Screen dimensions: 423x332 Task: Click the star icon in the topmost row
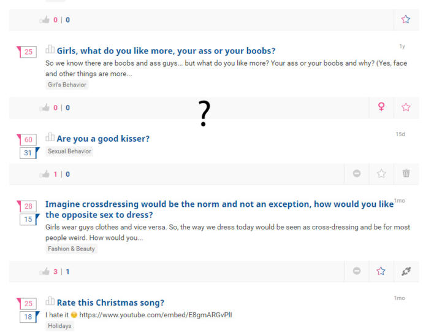point(406,20)
